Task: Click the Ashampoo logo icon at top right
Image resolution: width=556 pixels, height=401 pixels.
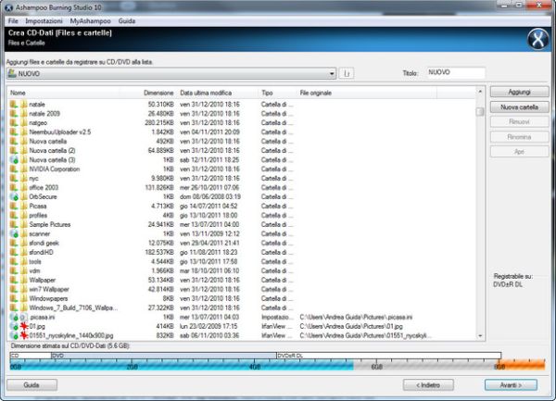Action: click(537, 39)
